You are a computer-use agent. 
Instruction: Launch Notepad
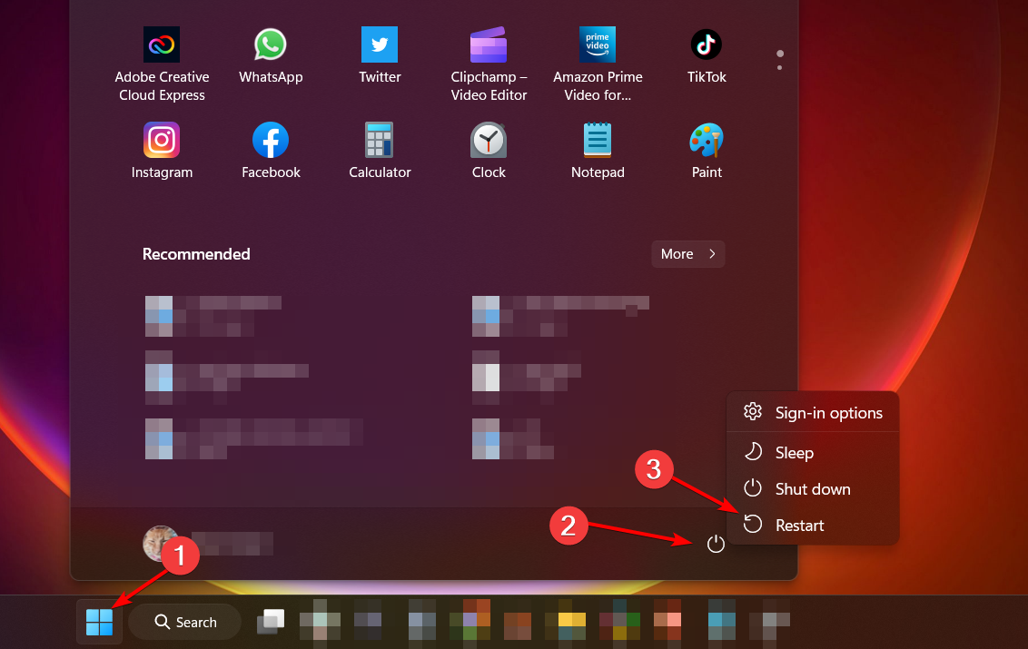click(598, 151)
